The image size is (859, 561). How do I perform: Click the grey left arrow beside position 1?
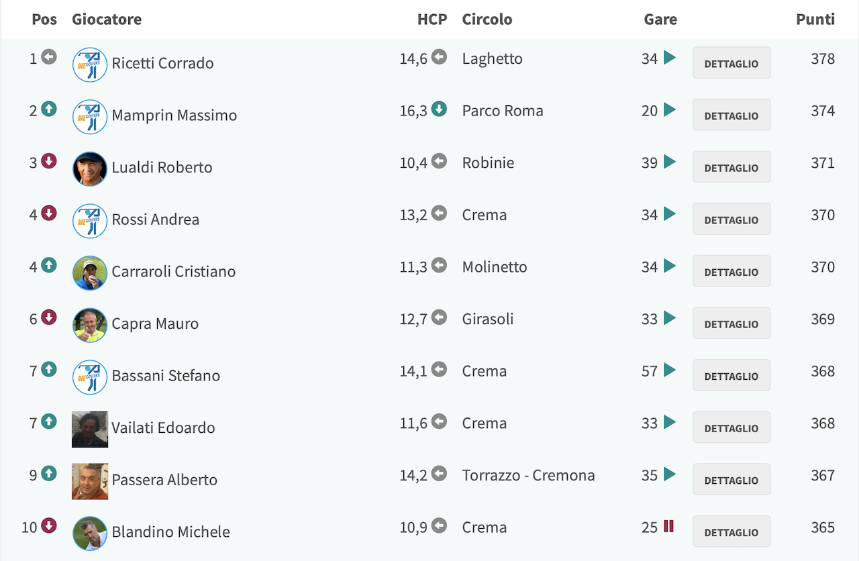coord(49,57)
